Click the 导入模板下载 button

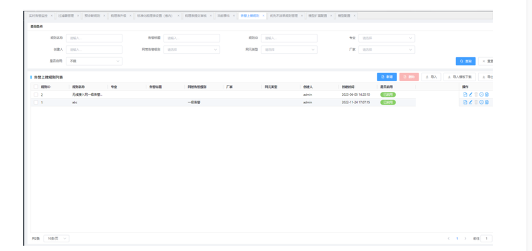460,77
